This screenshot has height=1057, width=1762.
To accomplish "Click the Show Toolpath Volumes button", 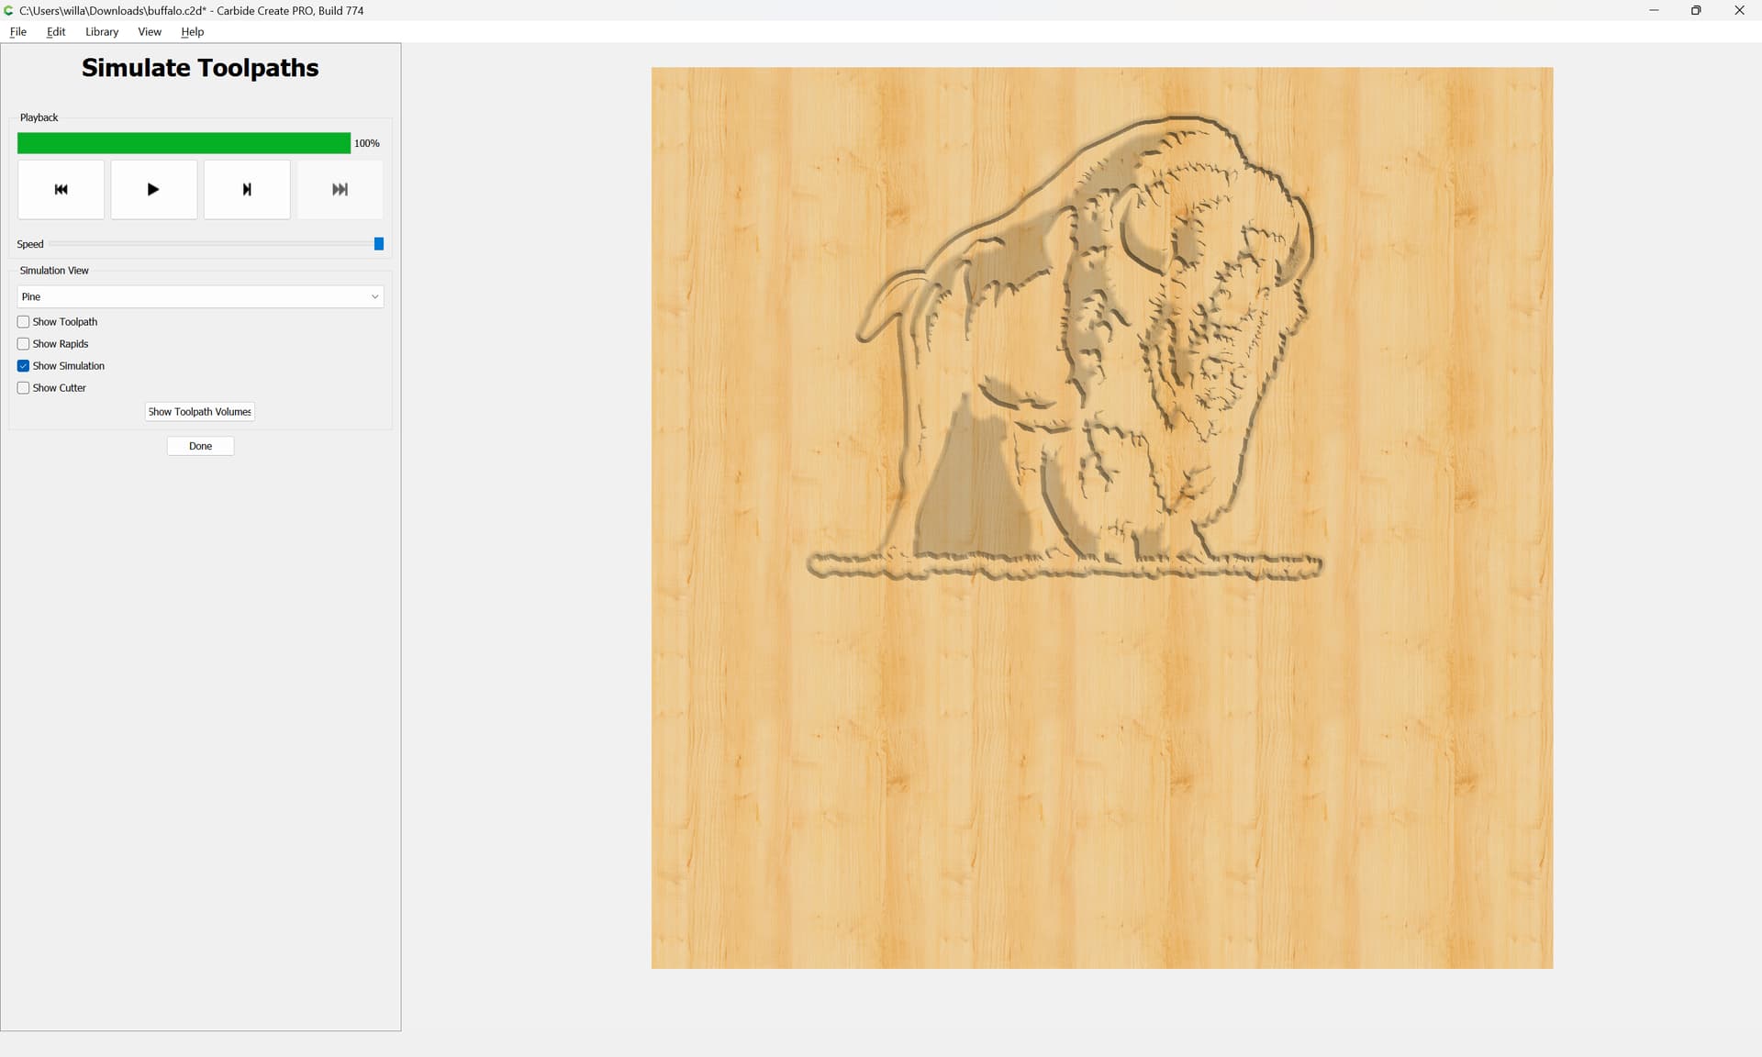I will point(200,412).
